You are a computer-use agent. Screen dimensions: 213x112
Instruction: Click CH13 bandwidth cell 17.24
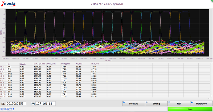click(64, 94)
